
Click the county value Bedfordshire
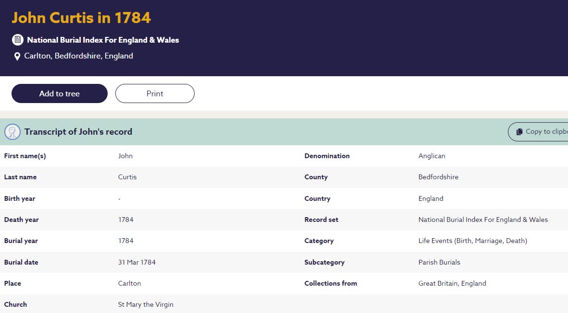click(438, 177)
